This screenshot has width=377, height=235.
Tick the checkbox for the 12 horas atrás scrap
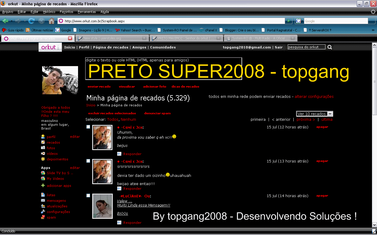[88, 127]
